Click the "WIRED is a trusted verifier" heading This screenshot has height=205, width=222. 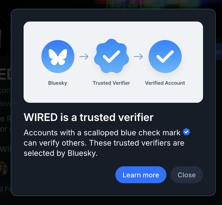click(88, 117)
